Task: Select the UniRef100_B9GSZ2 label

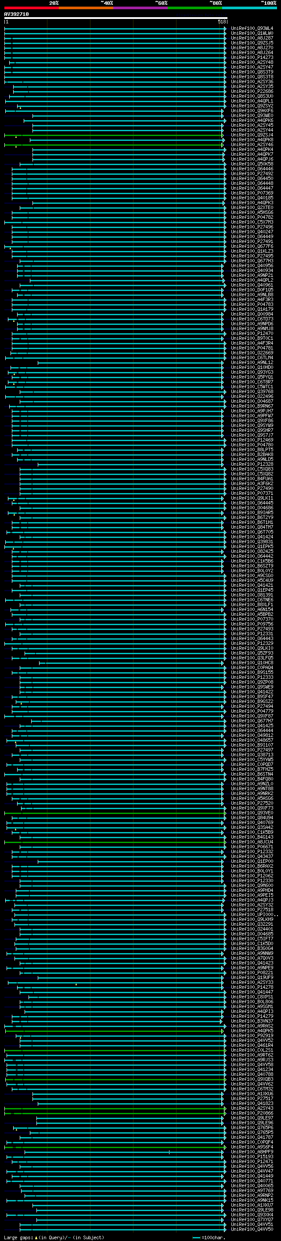Action: (252, 702)
